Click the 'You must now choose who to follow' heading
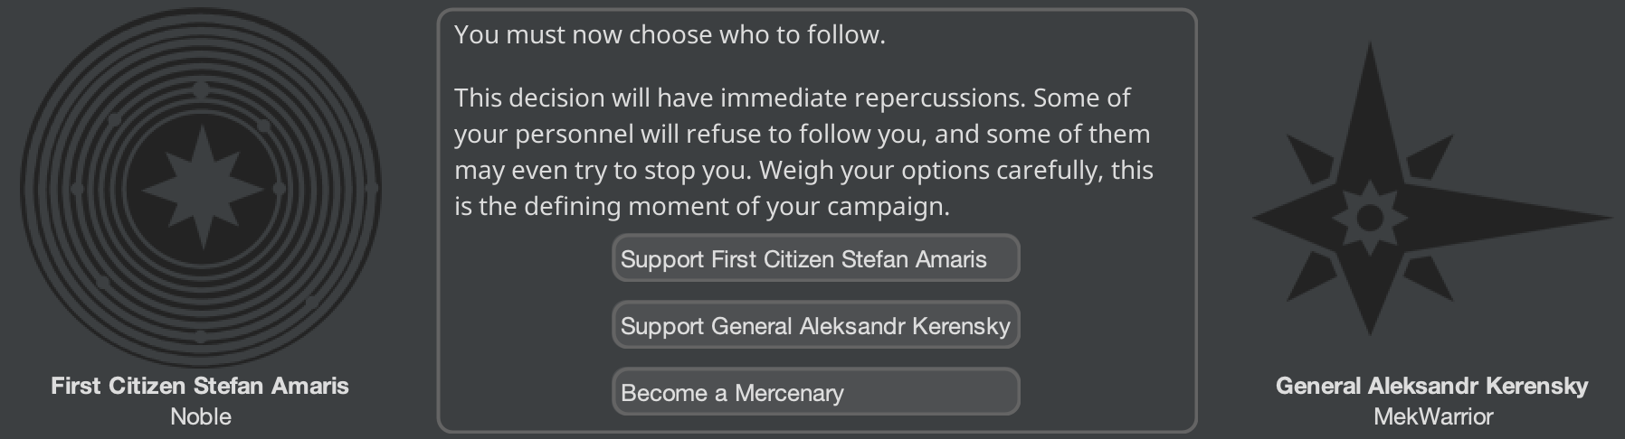Viewport: 1625px width, 439px height. pos(670,34)
